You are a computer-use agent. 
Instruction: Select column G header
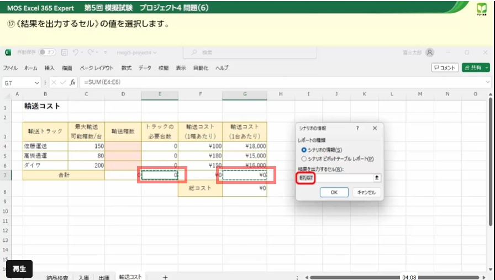click(x=245, y=94)
